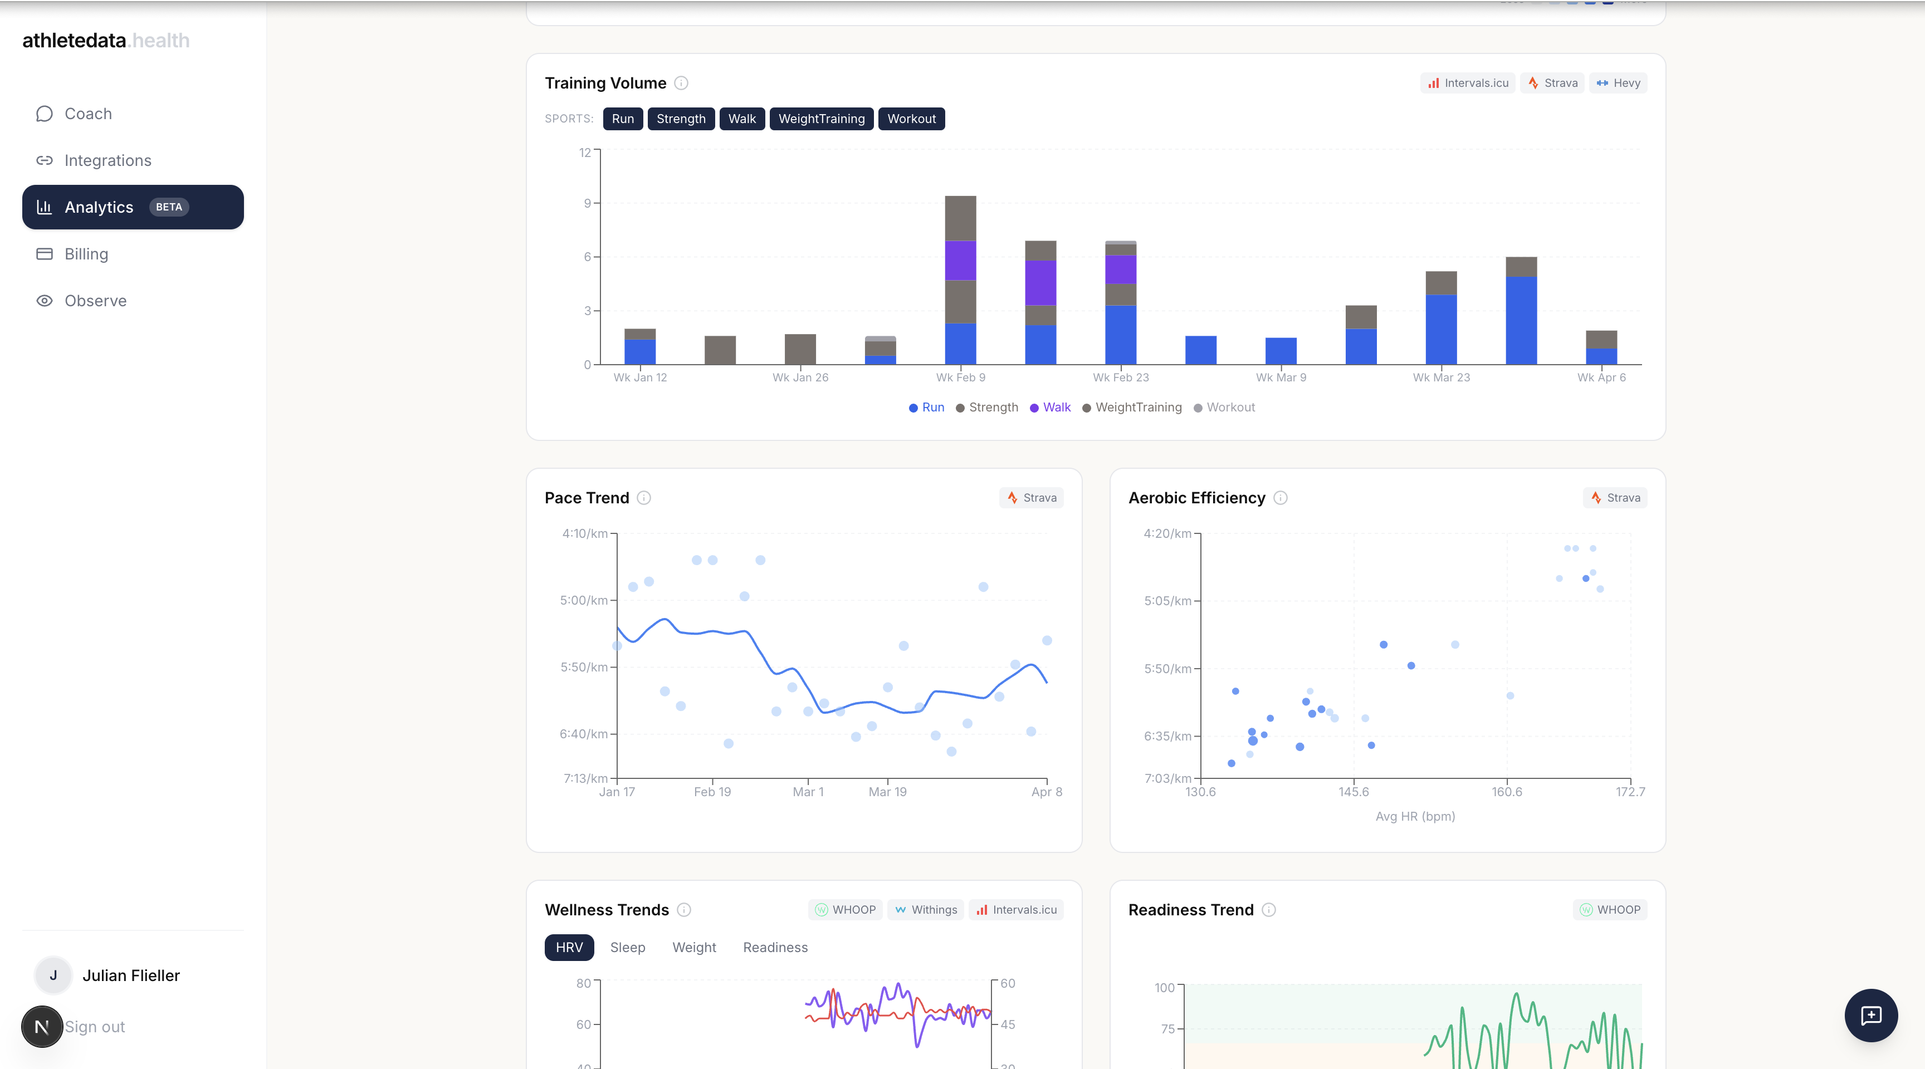This screenshot has height=1069, width=1925.
Task: Open the floating feedback chat button
Action: click(x=1870, y=1015)
